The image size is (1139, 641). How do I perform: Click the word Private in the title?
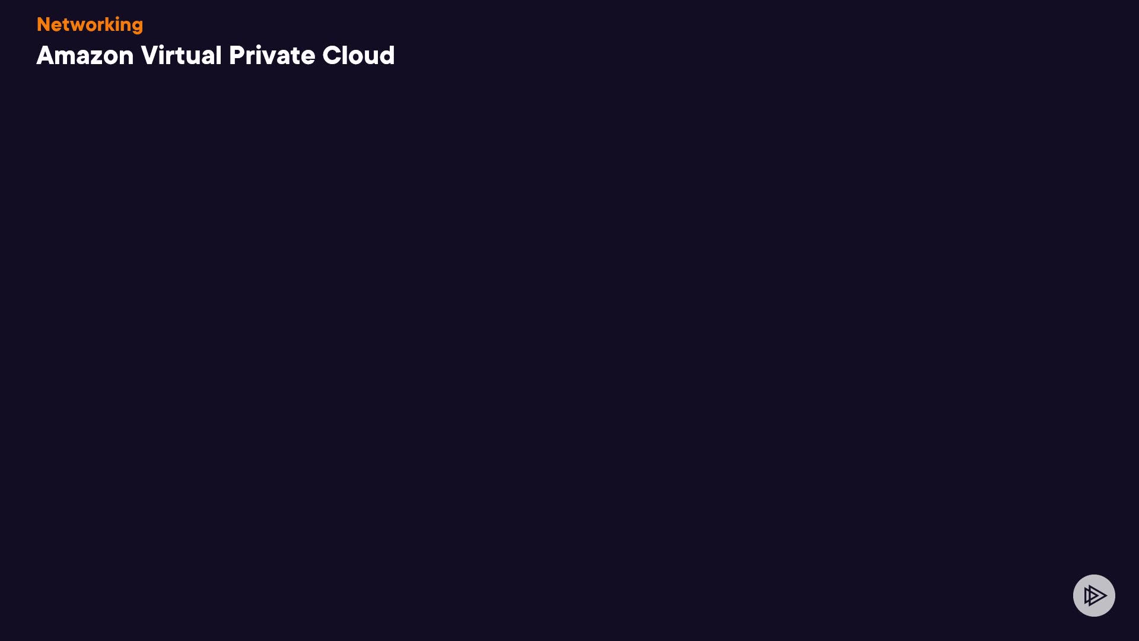(272, 55)
